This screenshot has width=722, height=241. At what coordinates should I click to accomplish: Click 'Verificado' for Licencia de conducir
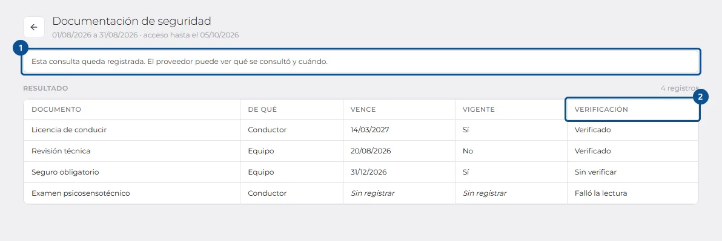(592, 130)
